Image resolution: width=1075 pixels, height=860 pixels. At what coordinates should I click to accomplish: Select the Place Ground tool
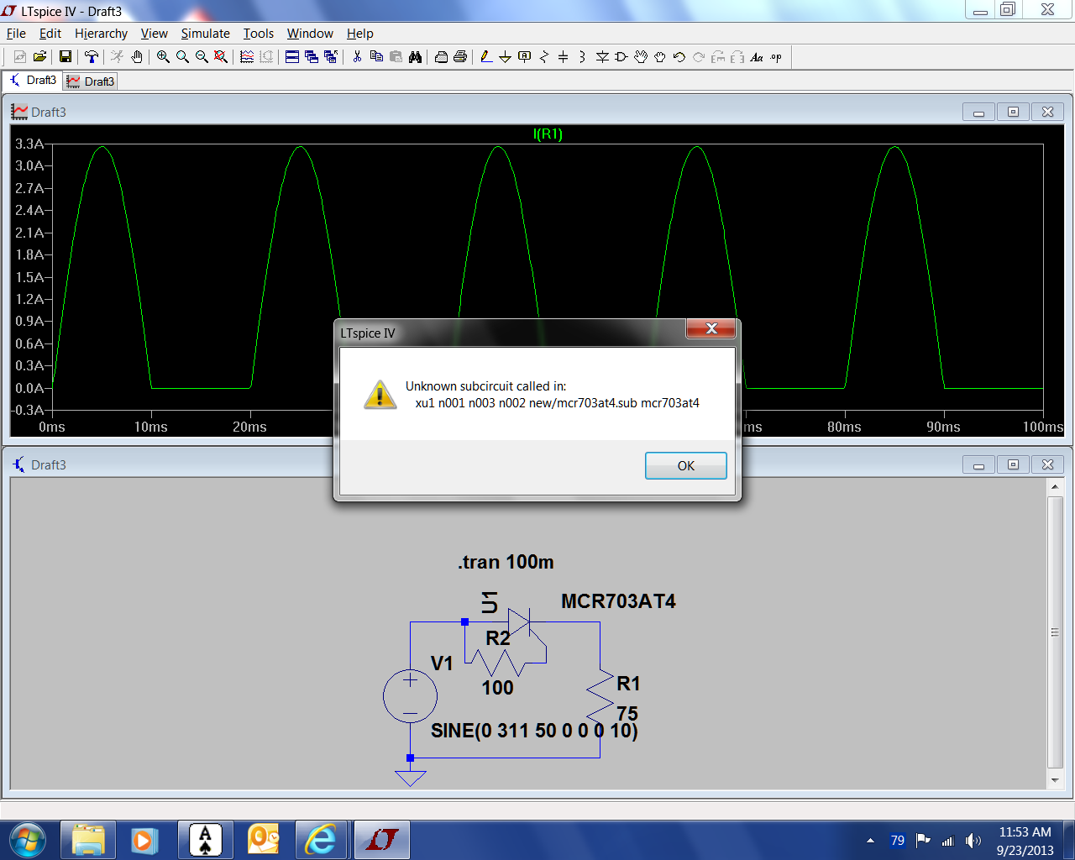click(x=505, y=57)
